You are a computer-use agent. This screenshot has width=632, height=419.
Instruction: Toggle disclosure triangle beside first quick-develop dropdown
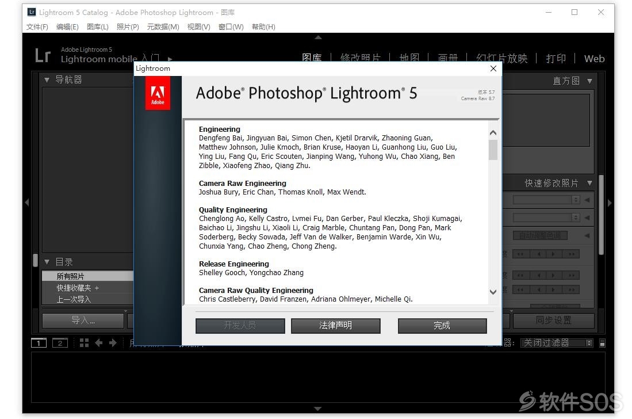[x=587, y=200]
